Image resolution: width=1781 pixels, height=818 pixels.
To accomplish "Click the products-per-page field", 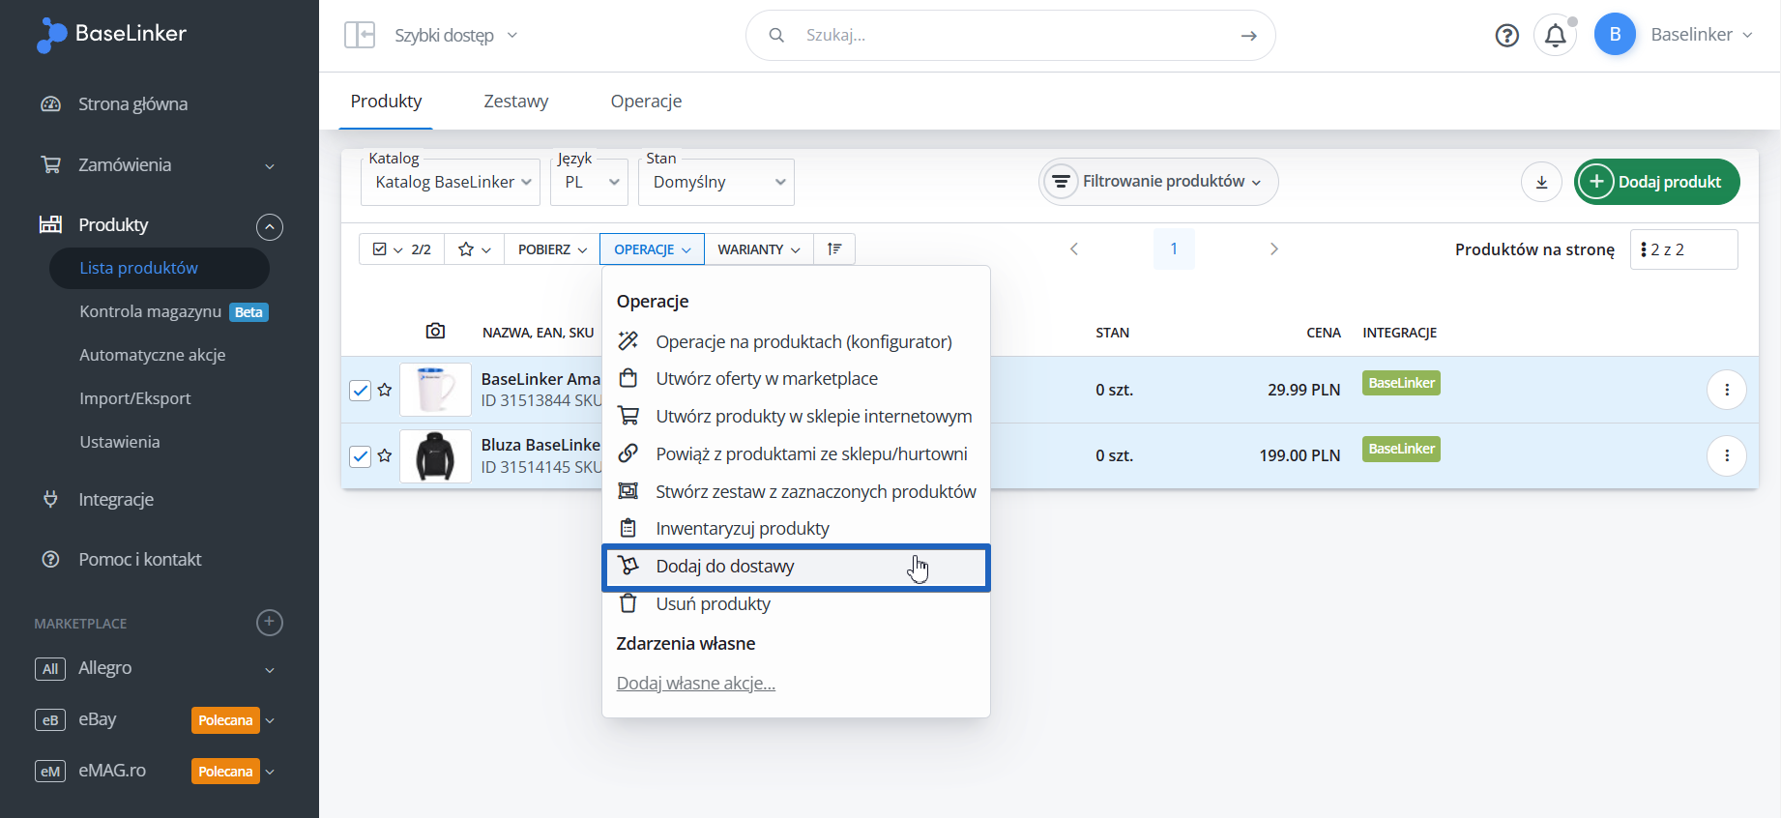I will (1684, 249).
